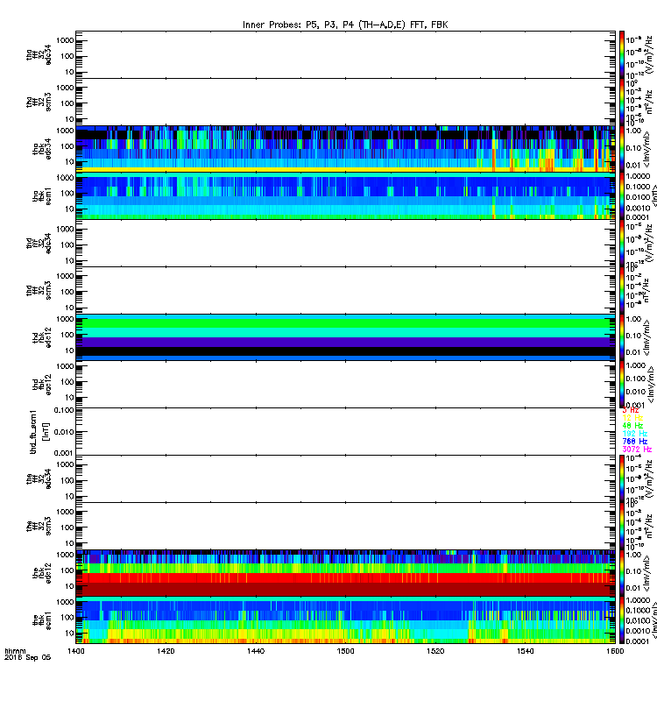Click the yellow '12 Hz' legend entry
Screen dimensions: 657x701
632,418
